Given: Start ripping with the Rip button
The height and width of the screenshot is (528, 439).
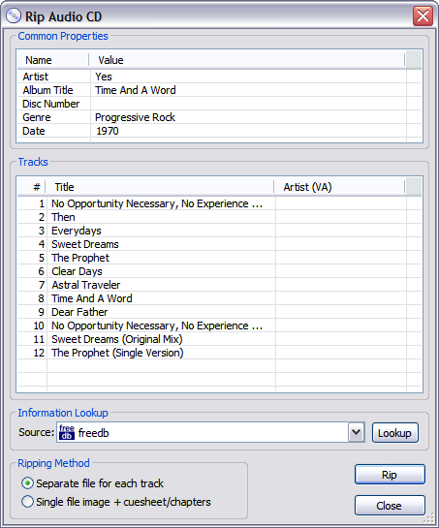Looking at the screenshot, I should point(390,475).
